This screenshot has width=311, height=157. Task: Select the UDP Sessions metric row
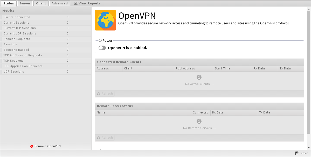click(46, 72)
